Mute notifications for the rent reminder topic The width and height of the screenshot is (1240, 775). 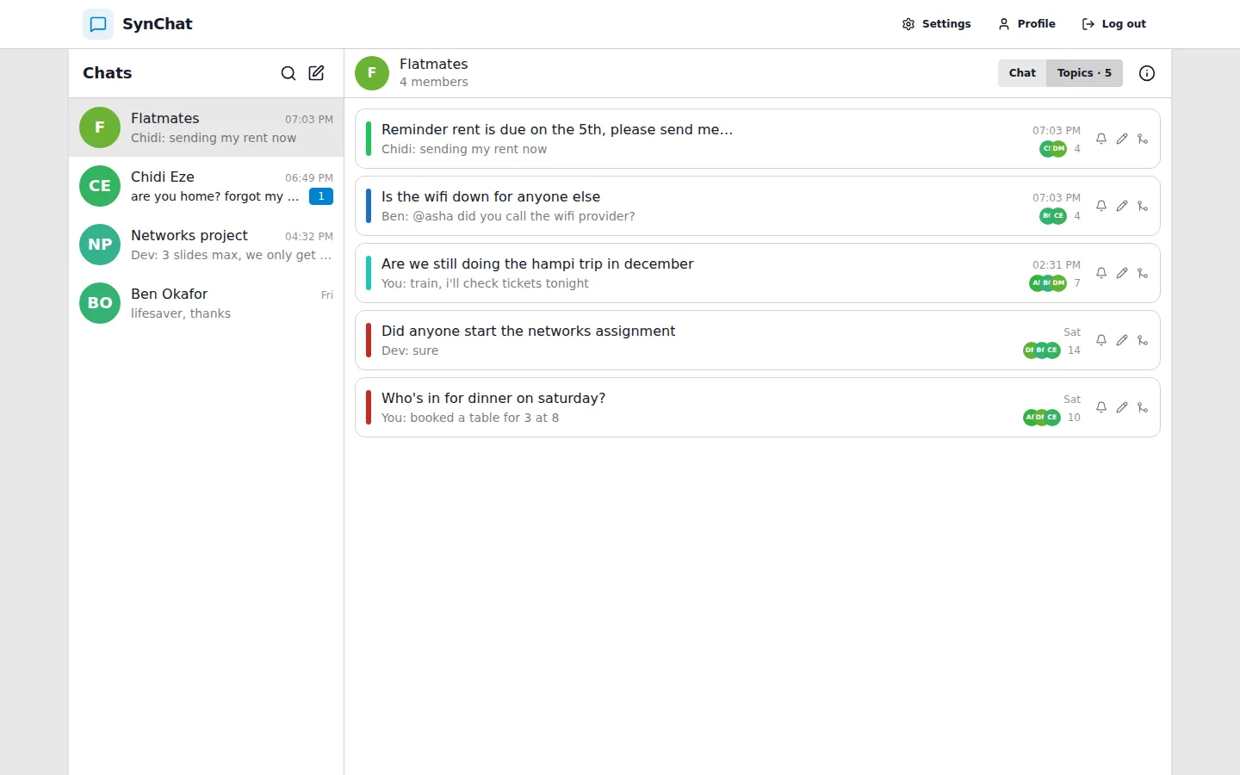(1101, 139)
